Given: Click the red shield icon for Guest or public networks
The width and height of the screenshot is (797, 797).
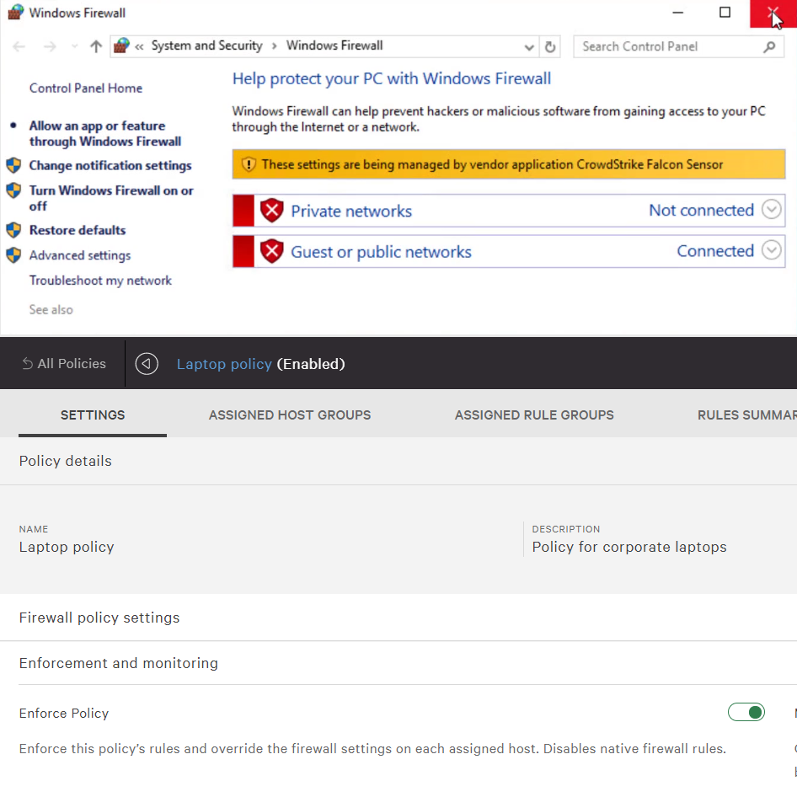Looking at the screenshot, I should pos(271,251).
